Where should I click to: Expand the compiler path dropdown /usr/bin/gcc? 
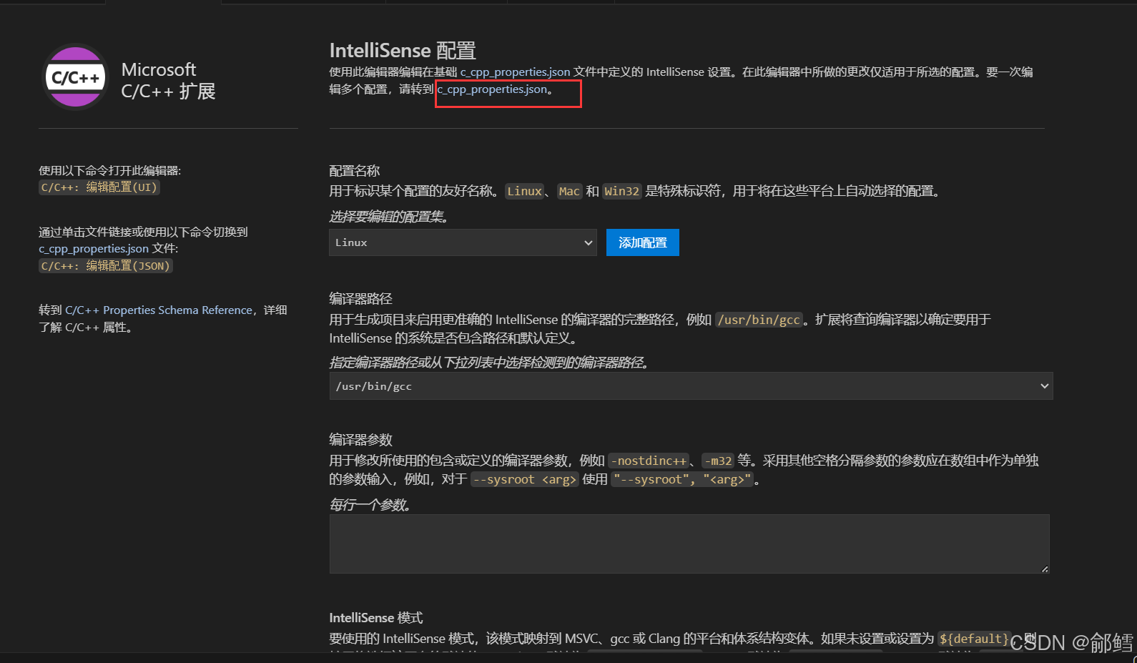tap(1044, 386)
